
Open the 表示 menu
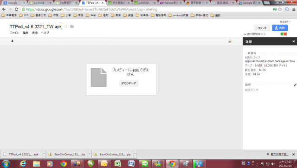click(x=35, y=33)
